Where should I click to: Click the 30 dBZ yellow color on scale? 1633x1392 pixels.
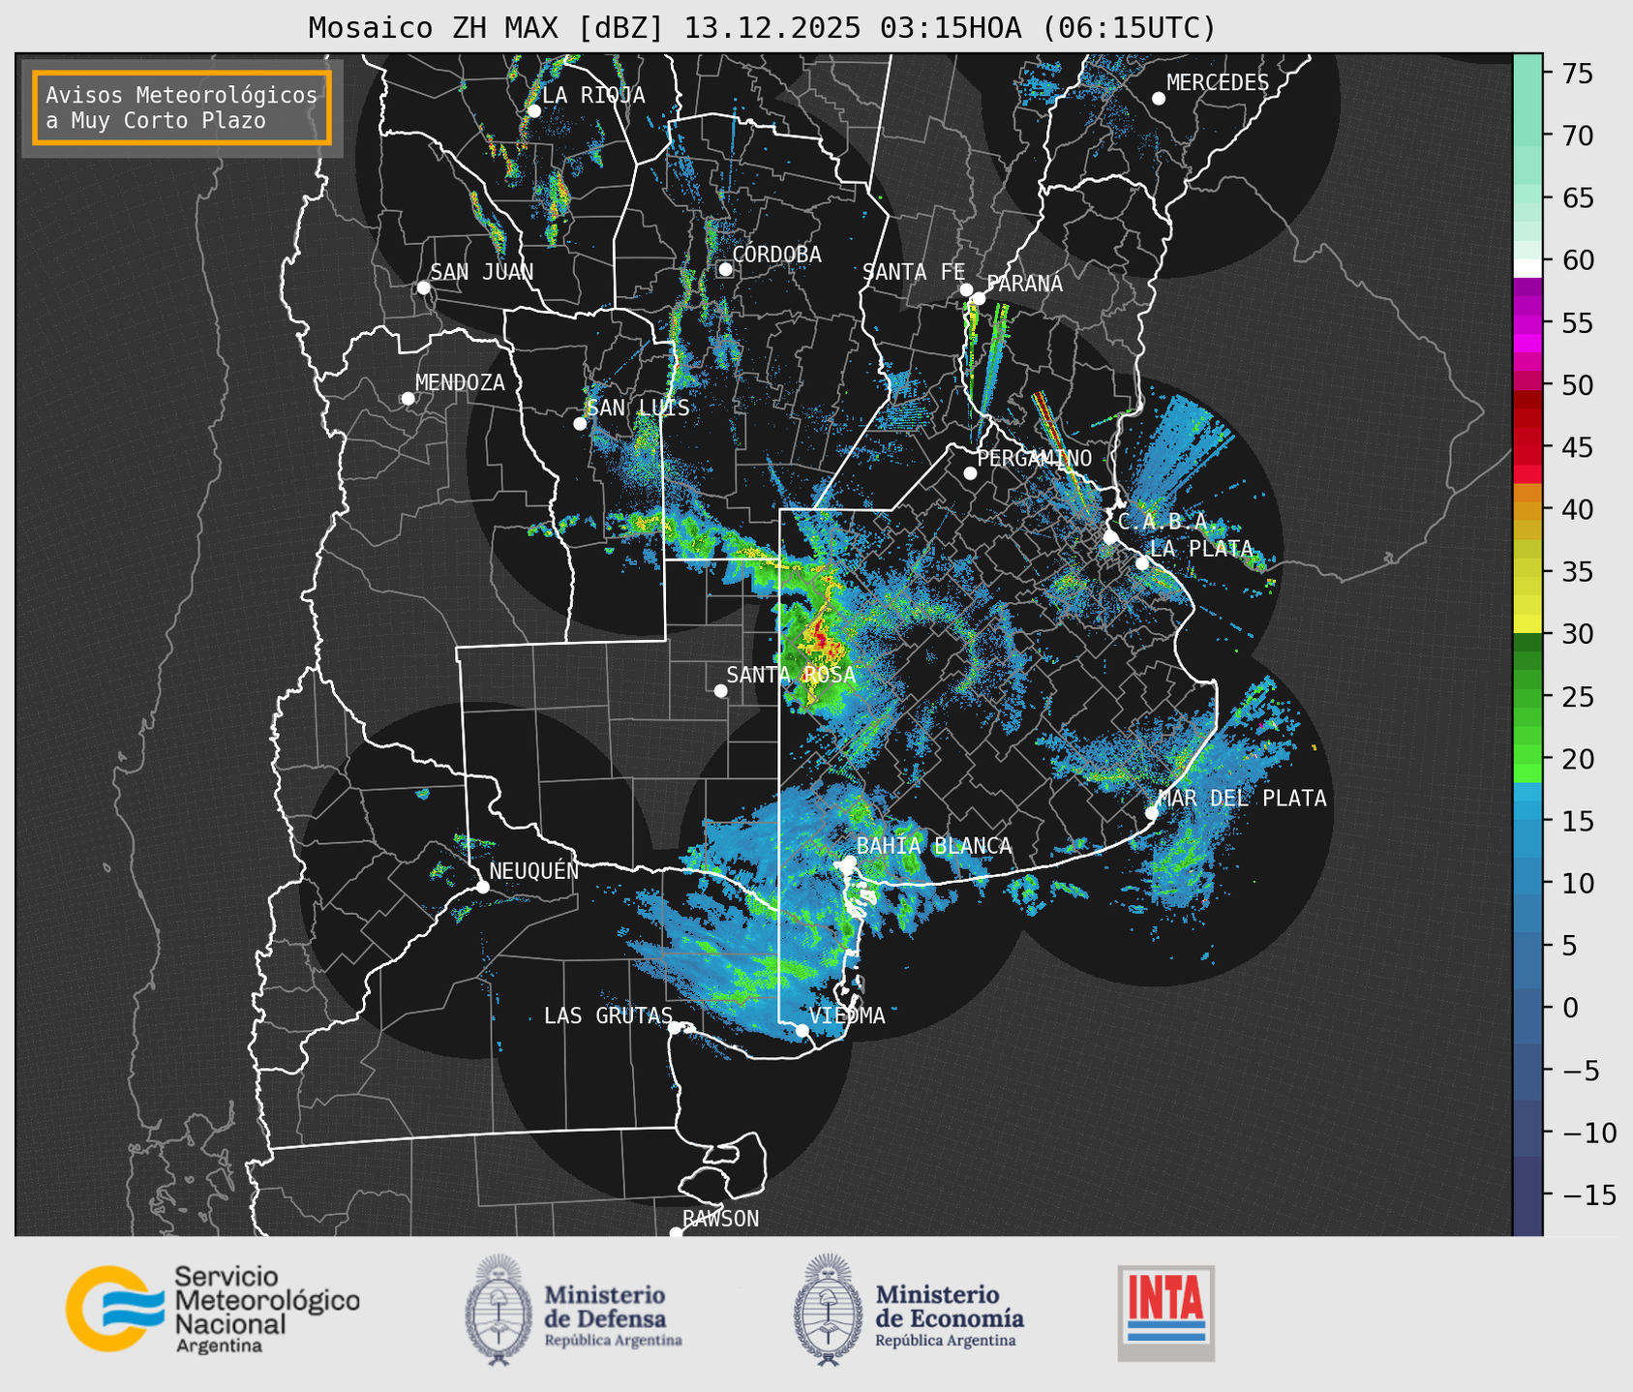[1527, 624]
